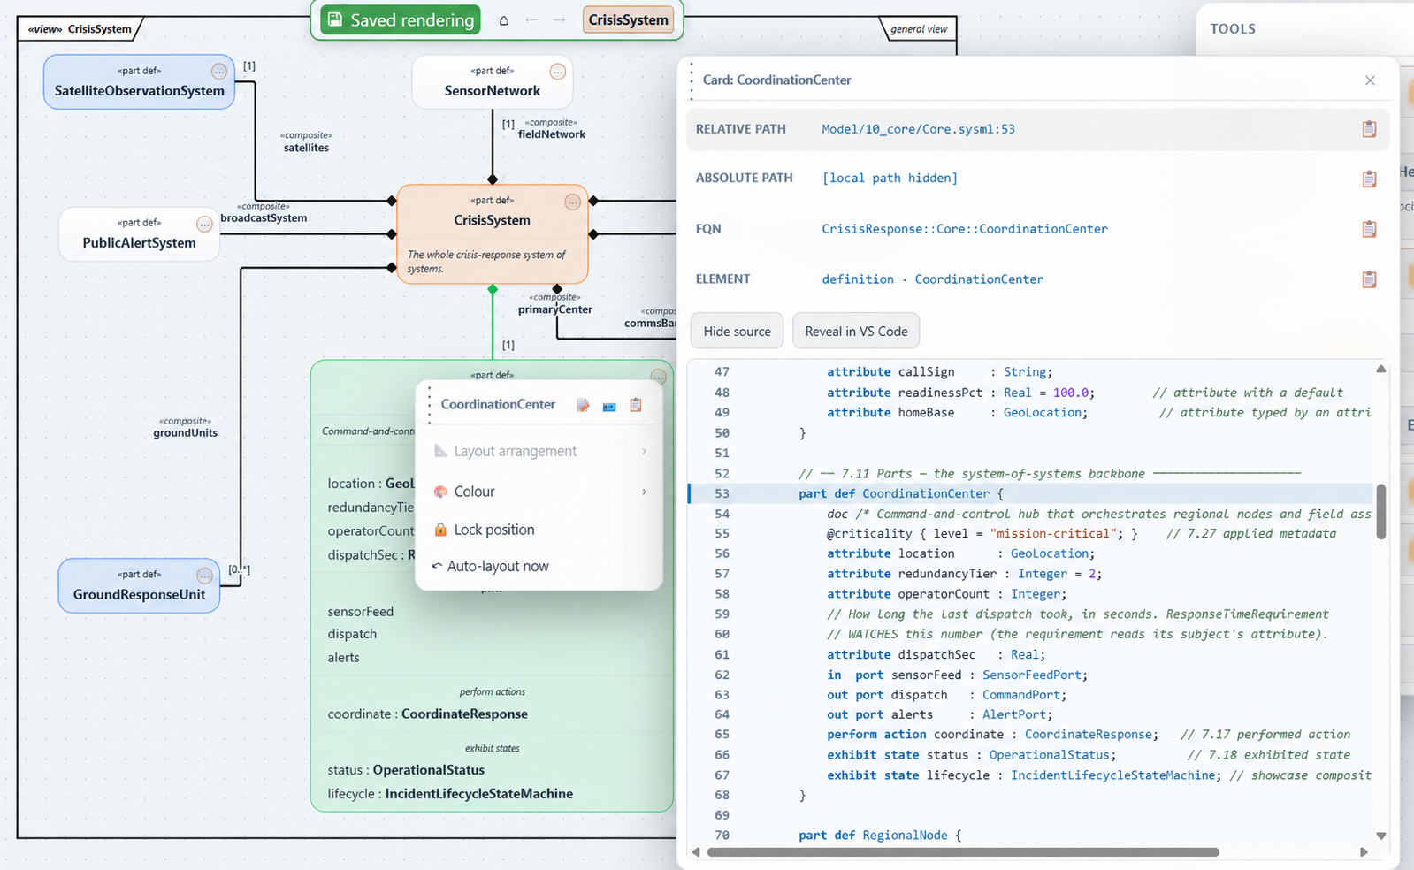The height and width of the screenshot is (870, 1414).
Task: Expand the chevron beside Layout arrangement
Action: 644,451
